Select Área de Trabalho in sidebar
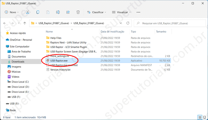The width and height of the screenshot is (208, 120). pos(21,52)
